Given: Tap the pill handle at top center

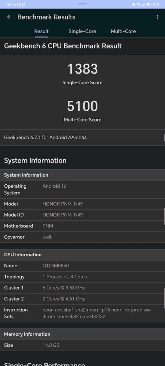Looking at the screenshot, I should tap(82, 4).
